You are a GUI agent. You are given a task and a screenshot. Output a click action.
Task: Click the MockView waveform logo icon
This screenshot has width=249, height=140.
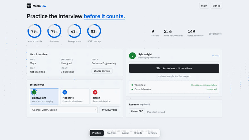pos(29,6)
